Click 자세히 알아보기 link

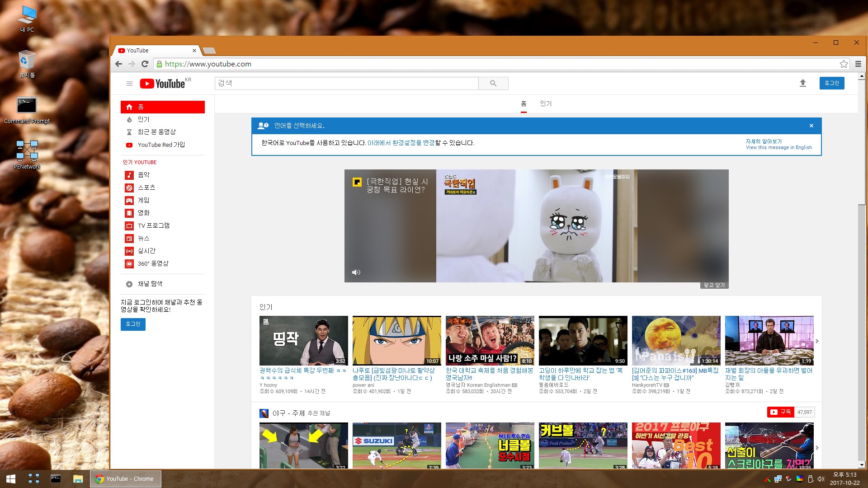click(764, 141)
